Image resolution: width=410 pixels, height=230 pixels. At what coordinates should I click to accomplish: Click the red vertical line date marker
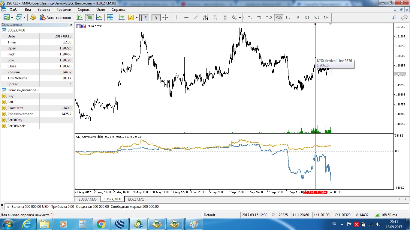click(x=315, y=192)
